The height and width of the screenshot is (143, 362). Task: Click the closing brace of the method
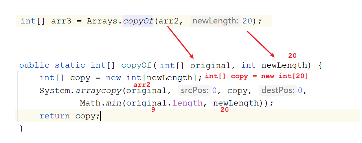point(21,129)
